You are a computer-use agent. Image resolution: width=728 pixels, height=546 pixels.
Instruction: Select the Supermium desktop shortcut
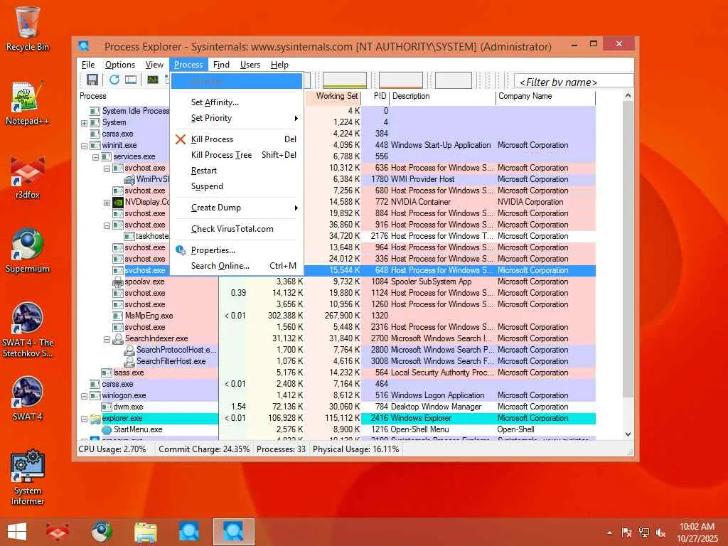(28, 251)
